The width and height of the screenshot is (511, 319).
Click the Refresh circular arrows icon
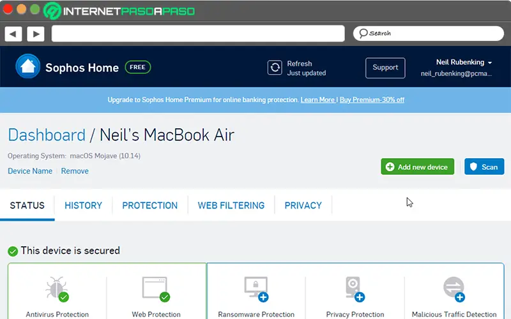(275, 68)
